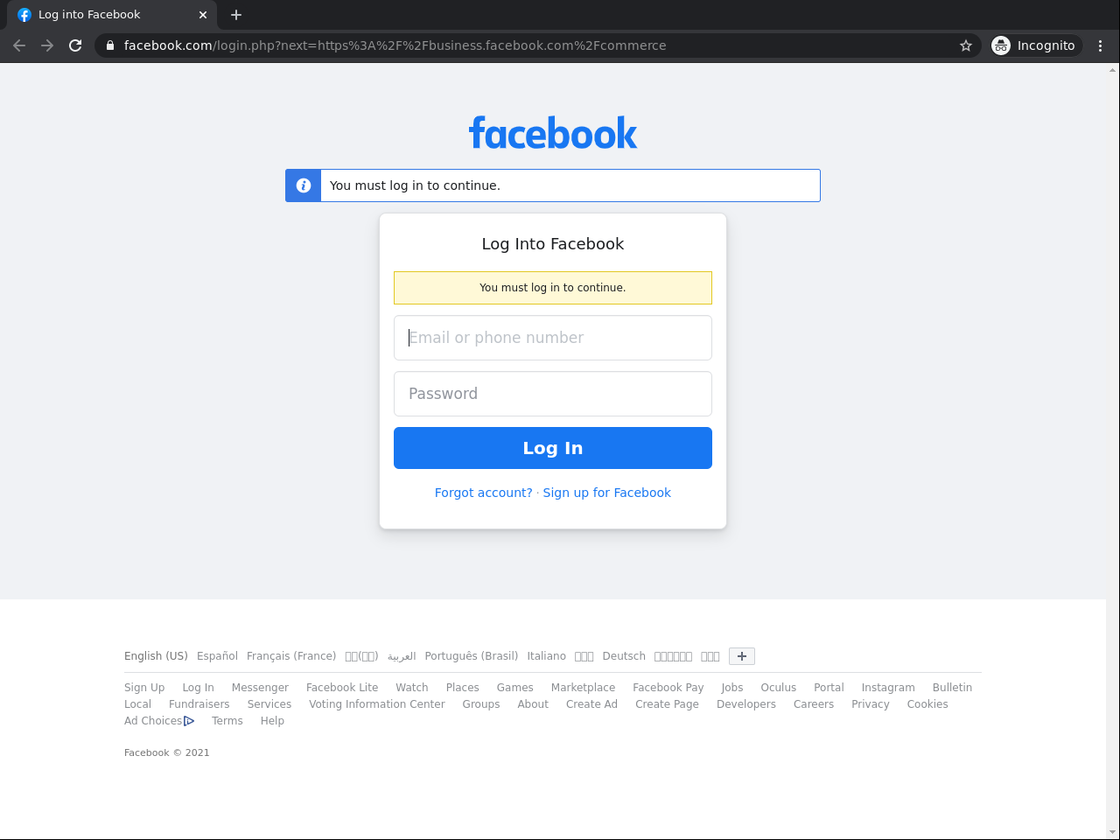The image size is (1120, 840).
Task: Open the Jobs footer link
Action: [732, 688]
